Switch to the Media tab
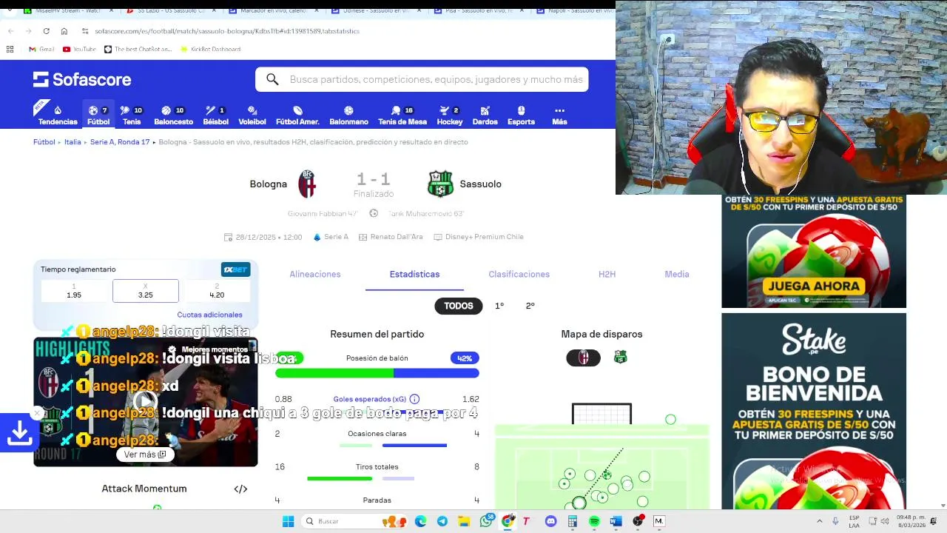Image resolution: width=947 pixels, height=533 pixels. [676, 274]
